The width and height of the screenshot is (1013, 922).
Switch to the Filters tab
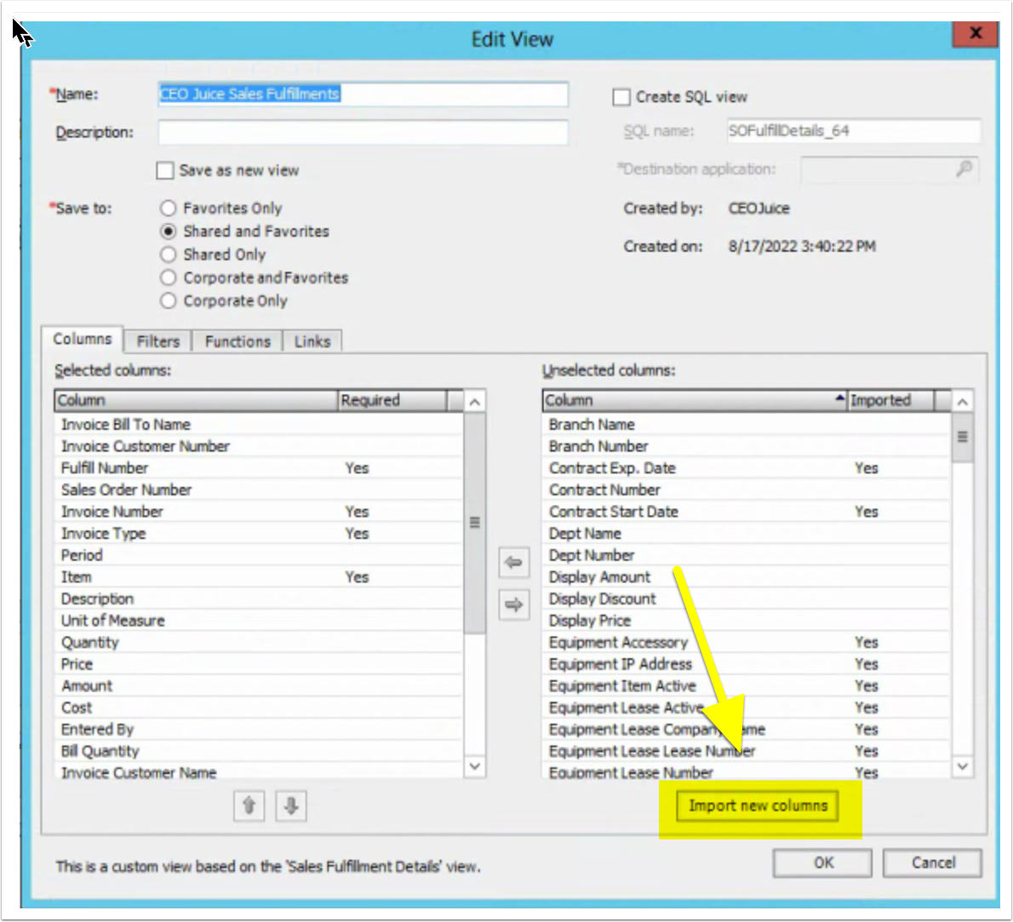tap(158, 341)
